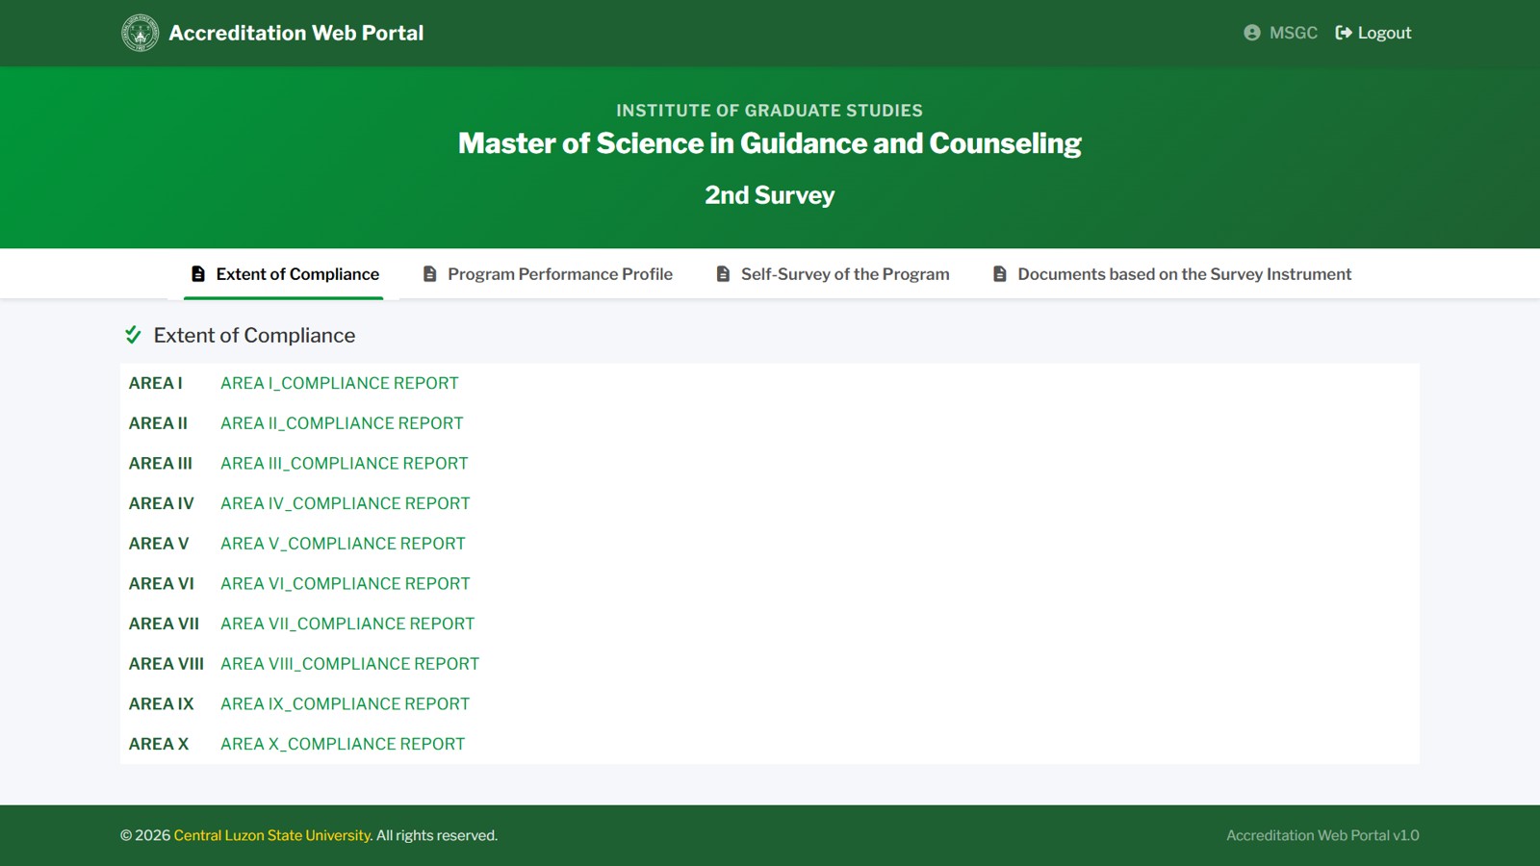Click the AREA I row label
Viewport: 1540px width, 866px height.
coord(156,383)
